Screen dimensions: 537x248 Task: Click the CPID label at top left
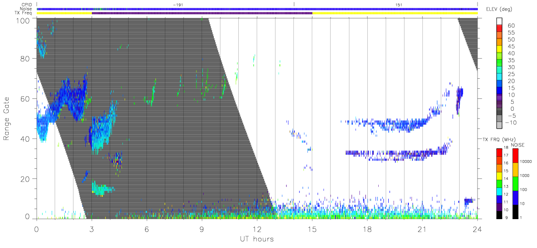26,5
